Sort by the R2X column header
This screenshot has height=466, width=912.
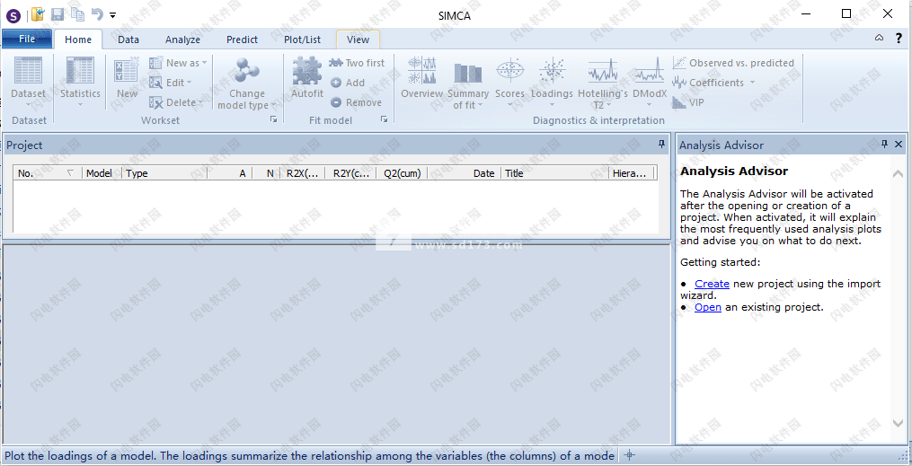click(x=303, y=173)
